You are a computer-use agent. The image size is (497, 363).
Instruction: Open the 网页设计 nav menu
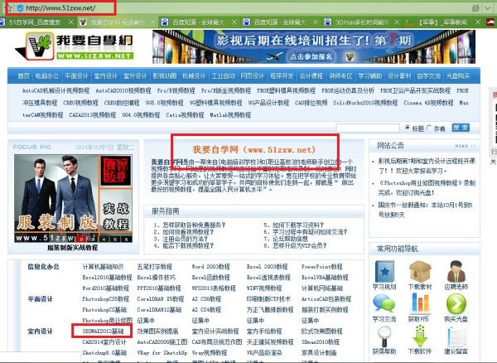(x=253, y=75)
